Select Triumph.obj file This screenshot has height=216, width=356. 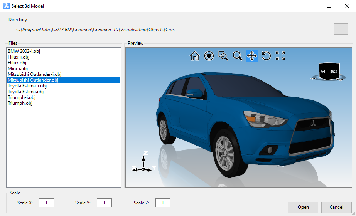pos(64,103)
